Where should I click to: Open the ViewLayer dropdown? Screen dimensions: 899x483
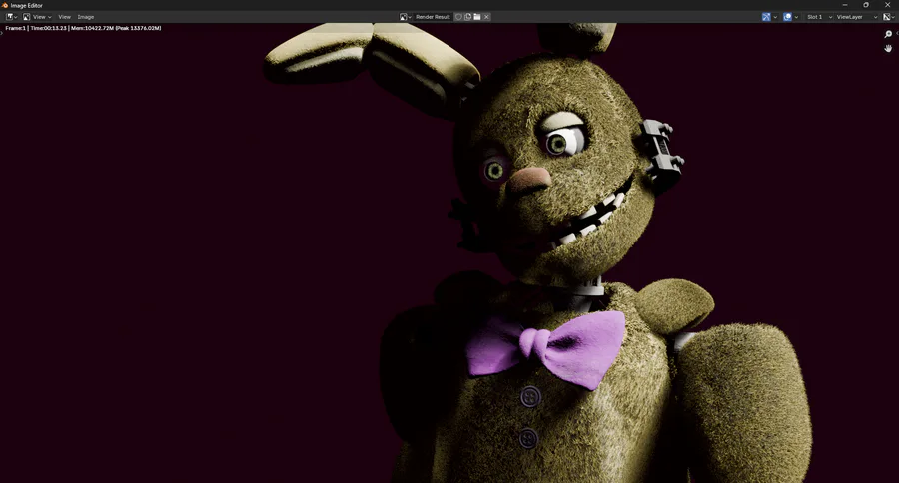(857, 17)
